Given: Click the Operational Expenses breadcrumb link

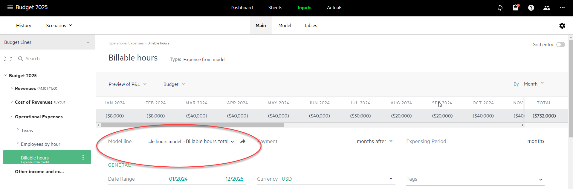Looking at the screenshot, I should coord(126,43).
